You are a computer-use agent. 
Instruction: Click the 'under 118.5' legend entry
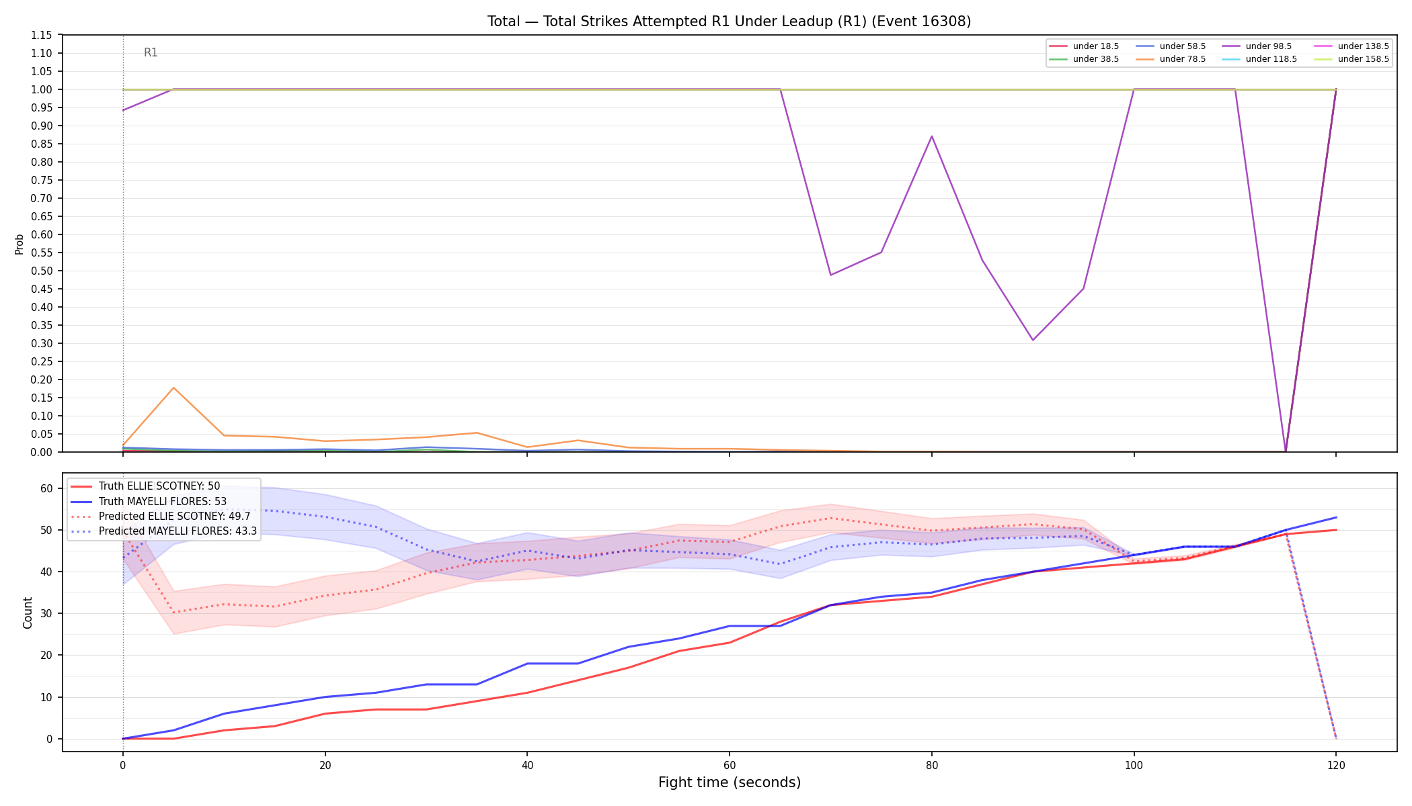point(1259,59)
